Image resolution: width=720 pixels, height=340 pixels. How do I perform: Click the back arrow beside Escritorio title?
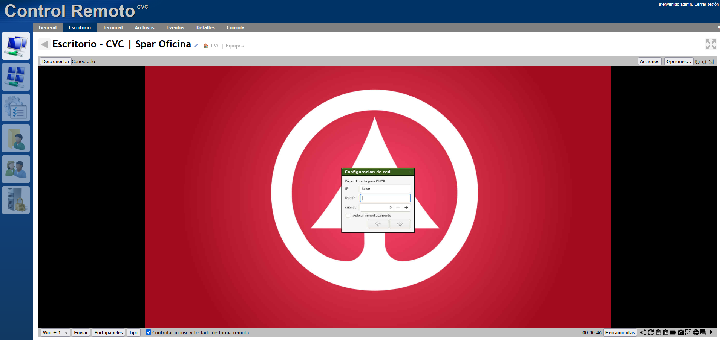coord(44,44)
